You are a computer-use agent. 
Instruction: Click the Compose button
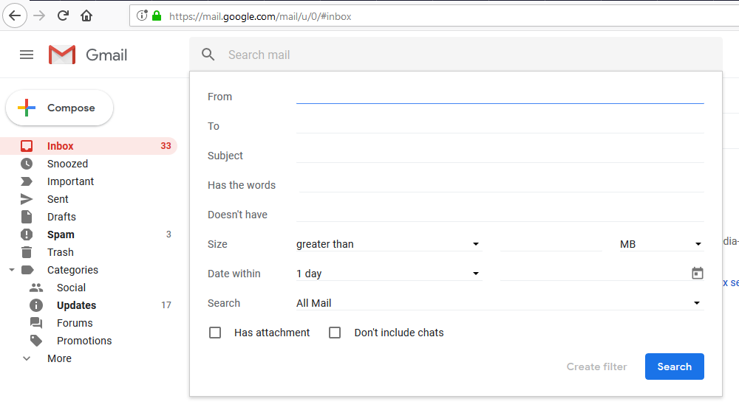59,108
